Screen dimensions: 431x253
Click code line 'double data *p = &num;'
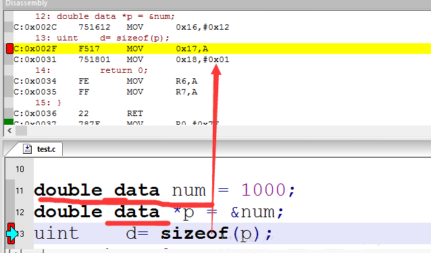(159, 212)
